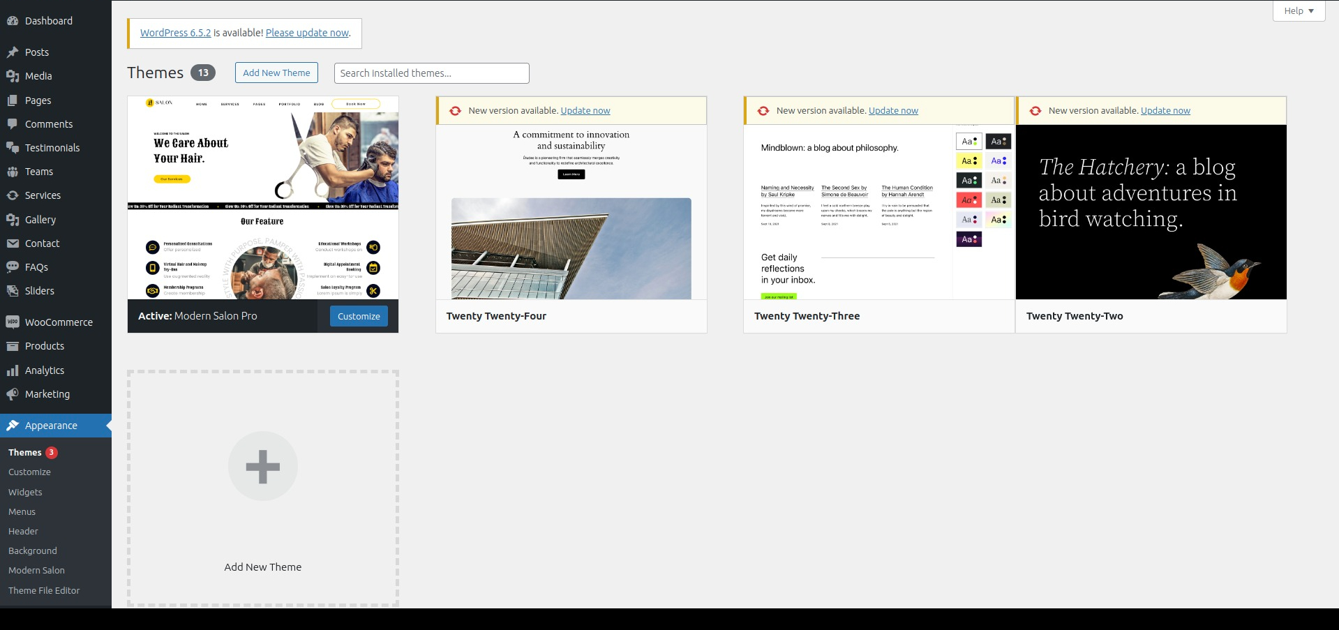
Task: Click the Sliders icon in sidebar
Action: pyautogui.click(x=13, y=291)
